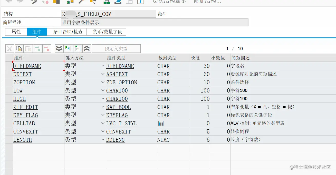Click the Collapse include structure icon
The width and height of the screenshot is (336, 175).
(x=78, y=48)
